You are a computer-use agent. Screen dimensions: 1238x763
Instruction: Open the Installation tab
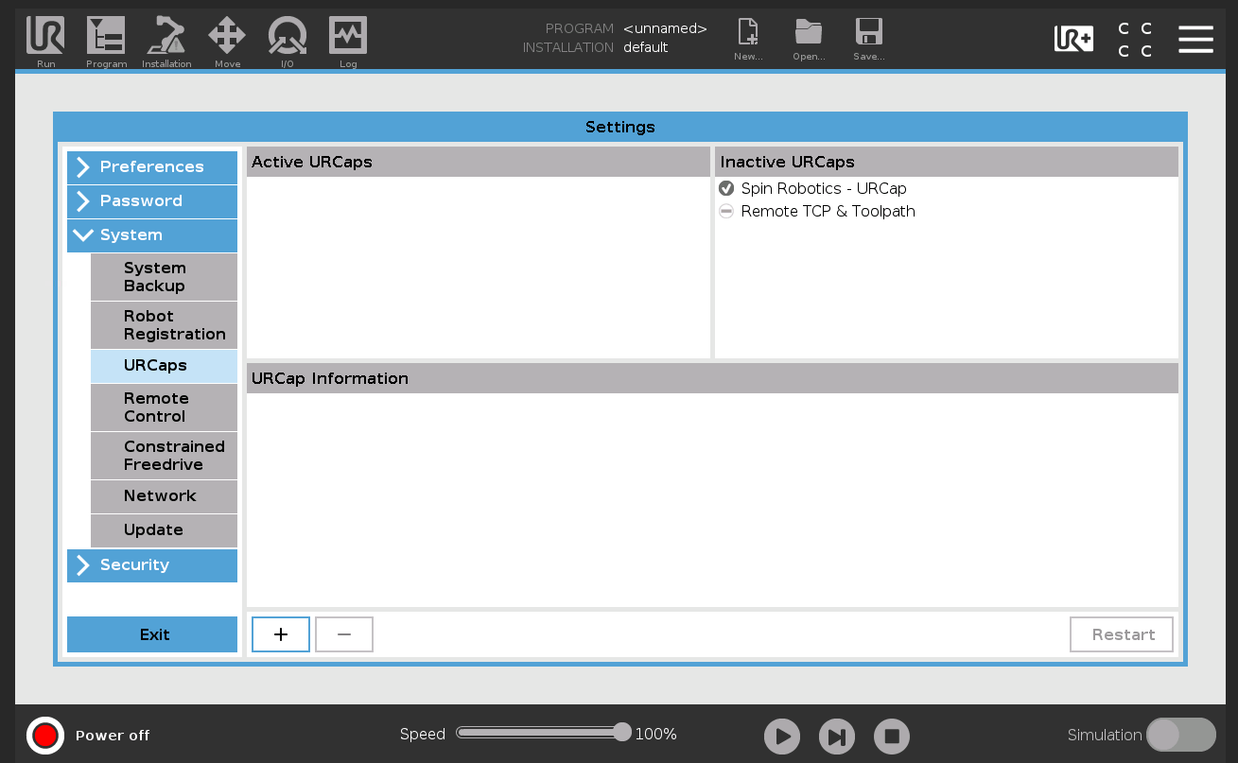coord(166,43)
